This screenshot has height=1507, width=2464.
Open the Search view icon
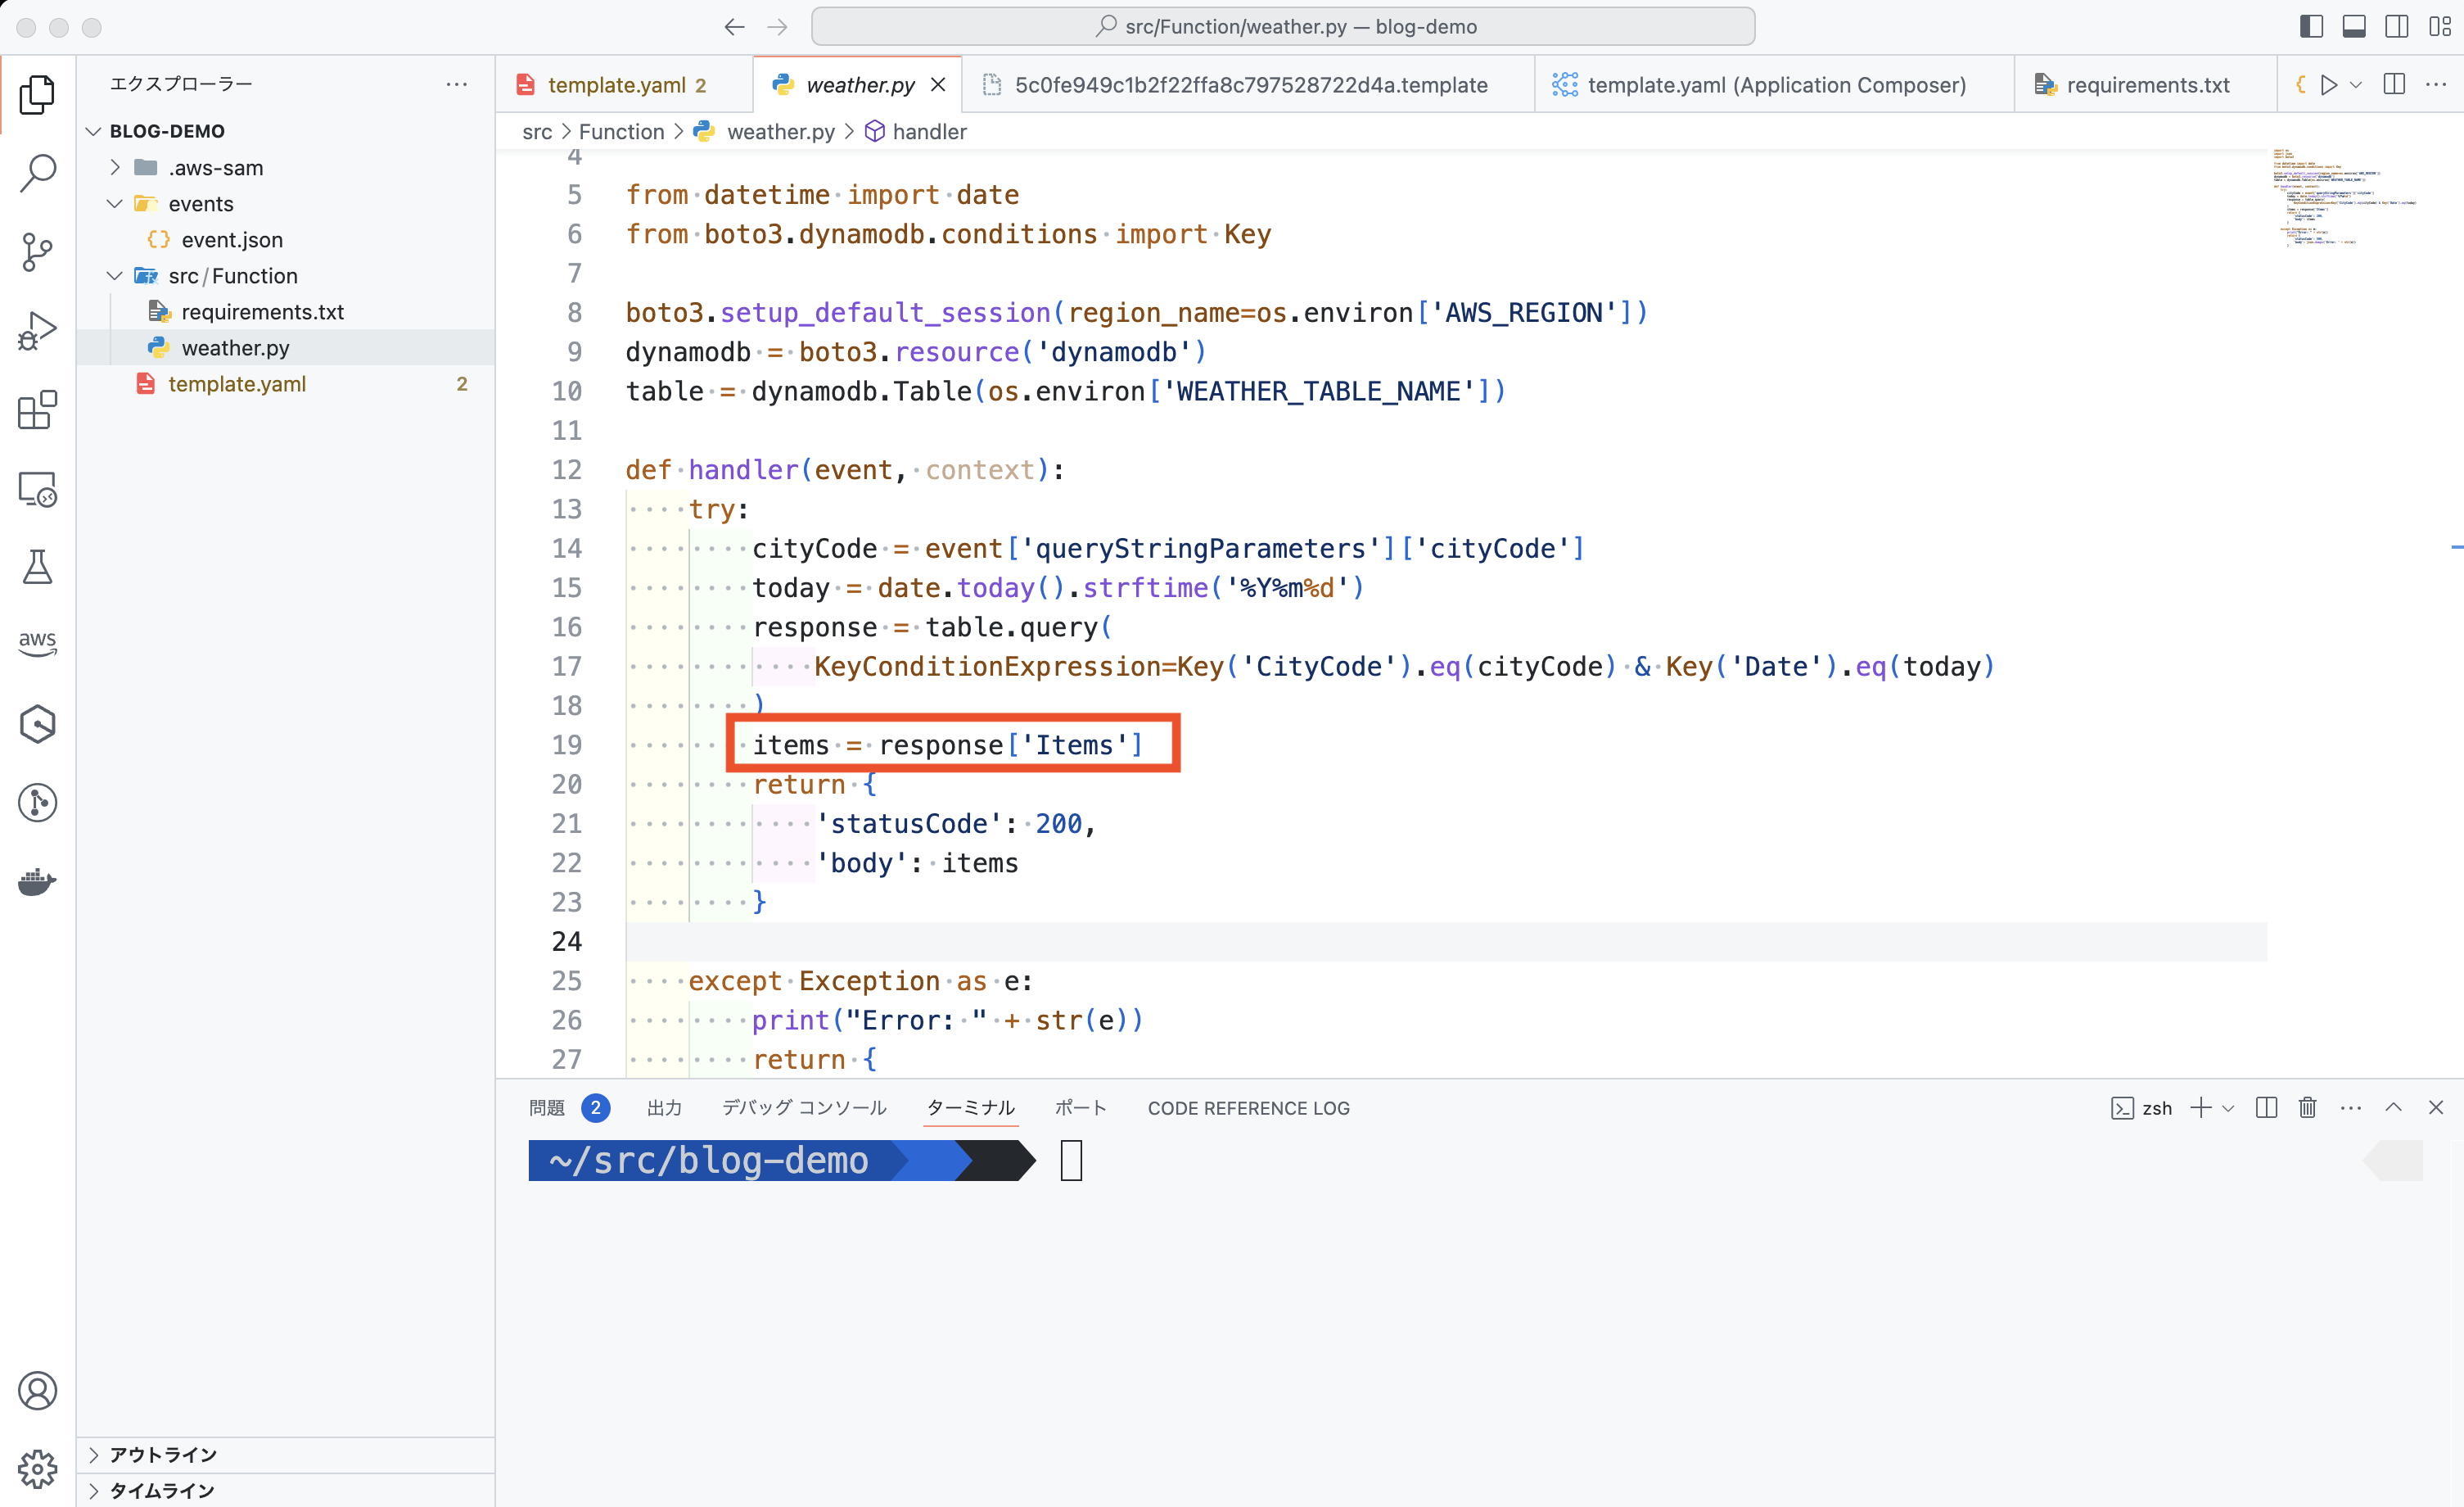tap(37, 173)
